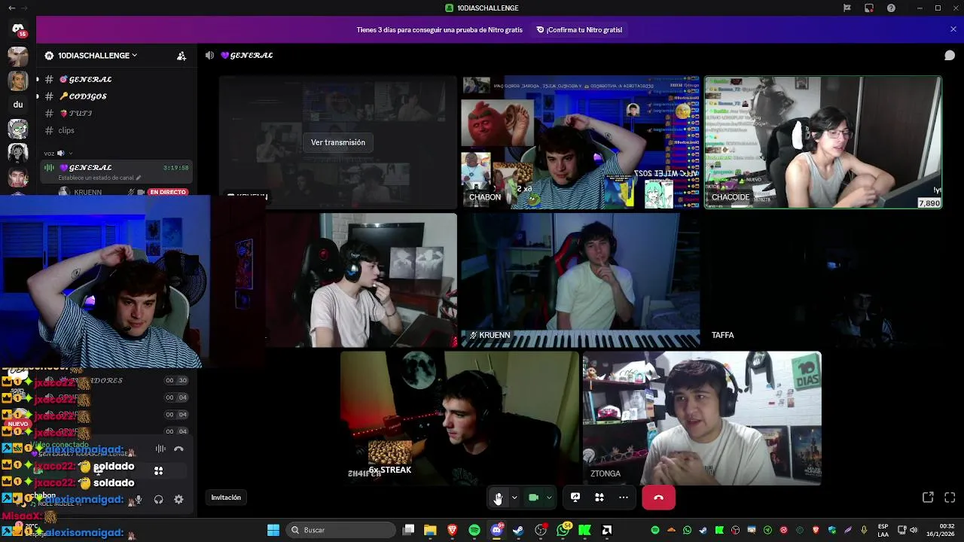The width and height of the screenshot is (964, 542).
Task: Click the "EN DIRECTO" live badge
Action: point(168,192)
